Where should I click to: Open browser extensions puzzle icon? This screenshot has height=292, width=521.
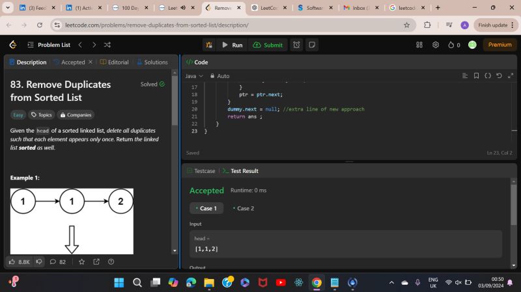[427, 25]
